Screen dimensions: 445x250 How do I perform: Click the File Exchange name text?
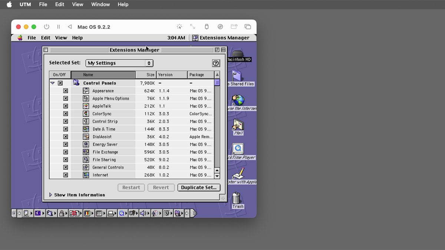[105, 152]
